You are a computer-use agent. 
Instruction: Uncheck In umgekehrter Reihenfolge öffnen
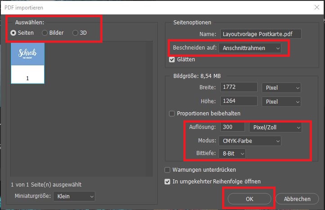click(x=168, y=181)
